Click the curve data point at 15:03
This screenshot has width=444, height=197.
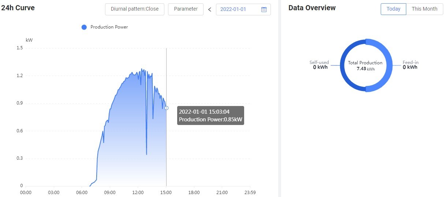click(x=167, y=108)
